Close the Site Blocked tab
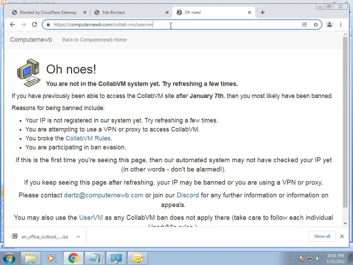353x265 pixels. point(167,12)
